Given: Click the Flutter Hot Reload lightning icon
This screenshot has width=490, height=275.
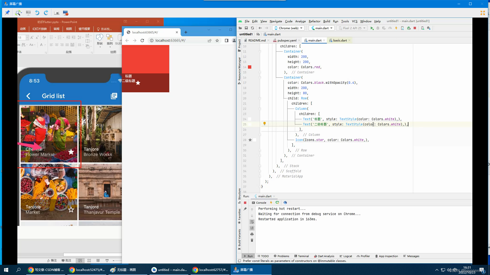Looking at the screenshot, I should click(396, 28).
